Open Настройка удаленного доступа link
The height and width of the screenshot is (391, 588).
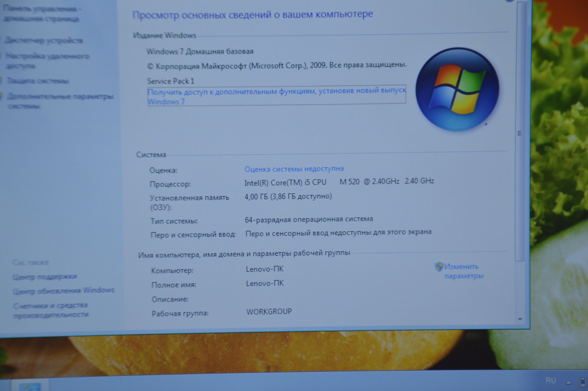(x=47, y=61)
